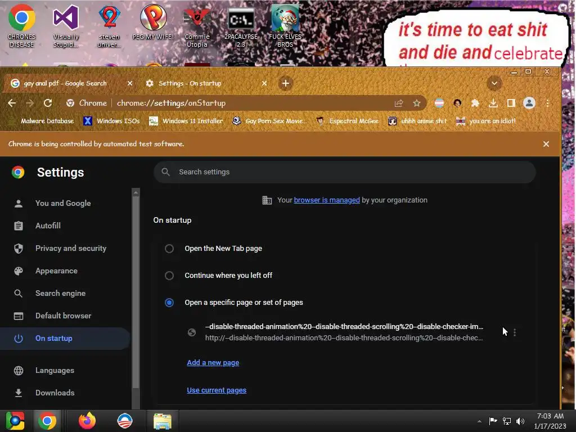This screenshot has width=576, height=432.
Task: Close the Settings - On startup tab
Action: click(x=264, y=83)
